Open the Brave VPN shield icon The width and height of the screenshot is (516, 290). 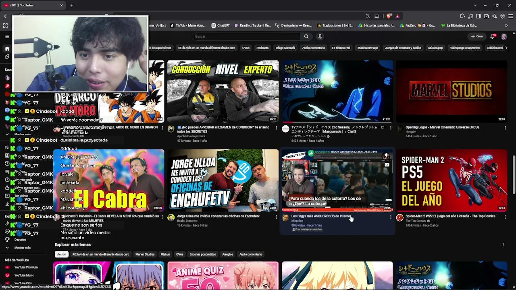pyautogui.click(x=502, y=16)
